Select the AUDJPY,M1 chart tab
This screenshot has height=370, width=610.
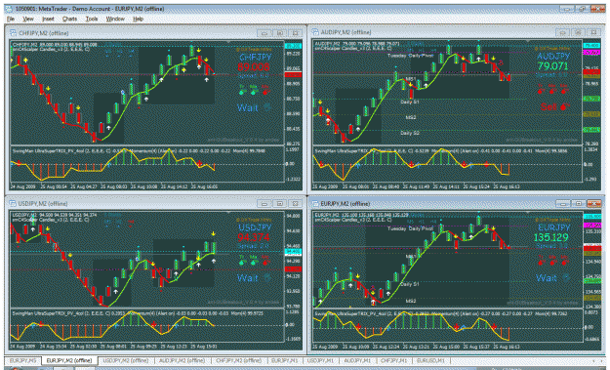357,360
